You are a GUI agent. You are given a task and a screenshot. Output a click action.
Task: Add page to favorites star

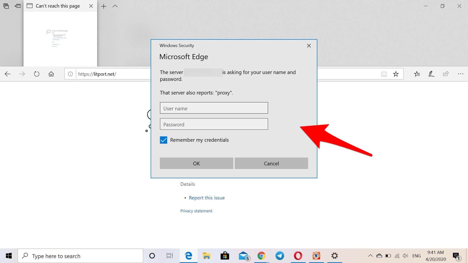[x=396, y=74]
